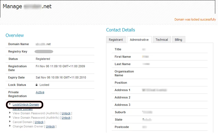This screenshot has height=134, width=218.
Task: Switch to the Billing tab
Action: pyautogui.click(x=178, y=40)
